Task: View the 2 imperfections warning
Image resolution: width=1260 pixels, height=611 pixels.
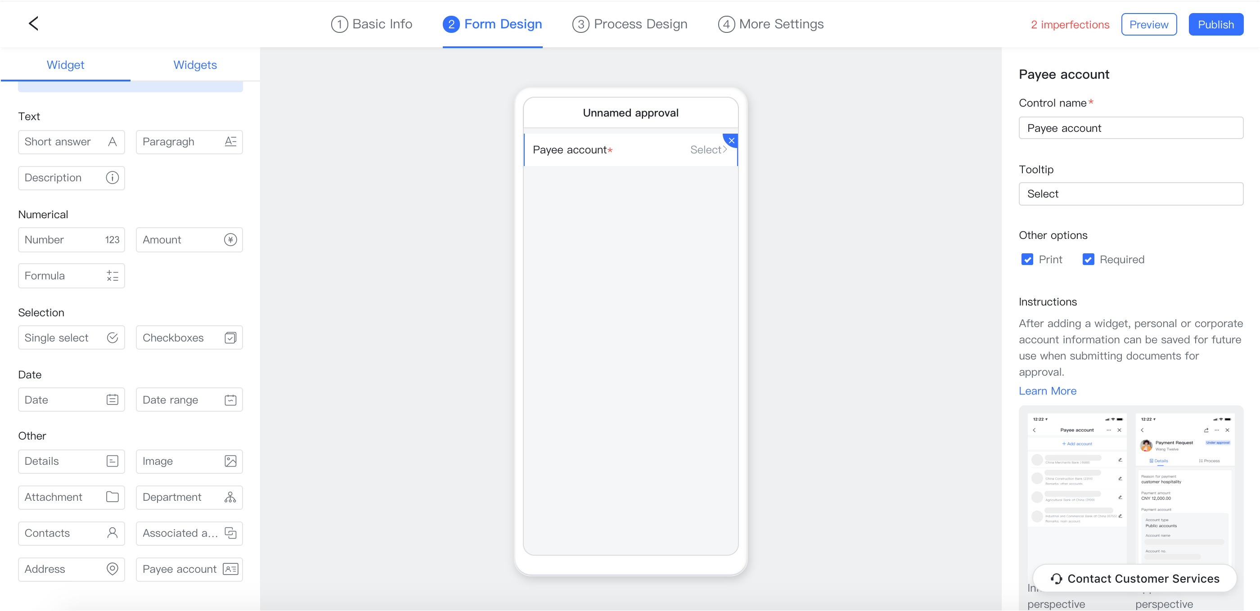Action: [1070, 24]
